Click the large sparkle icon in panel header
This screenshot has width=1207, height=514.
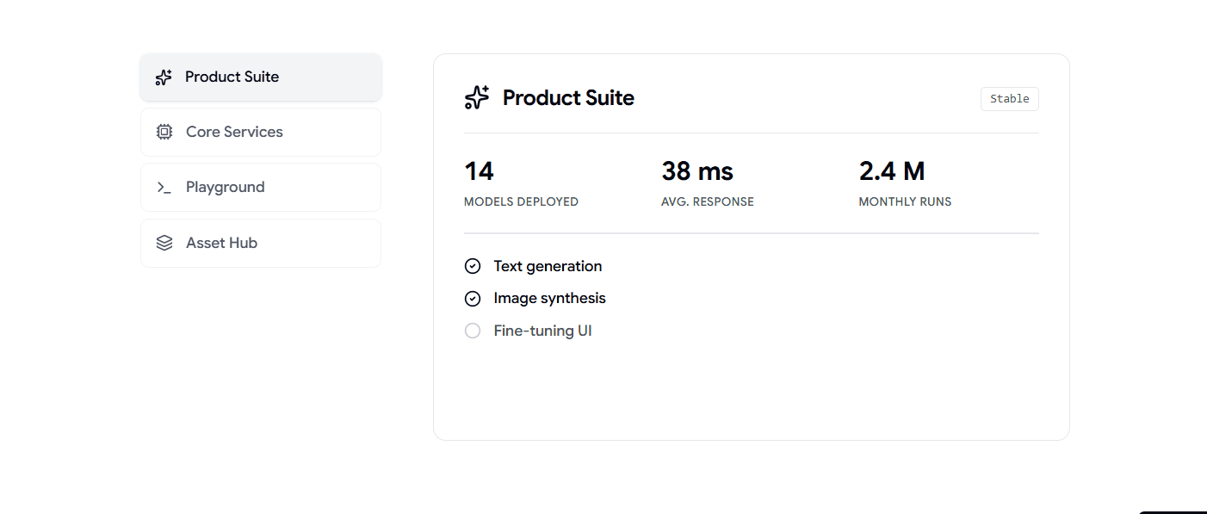tap(477, 98)
